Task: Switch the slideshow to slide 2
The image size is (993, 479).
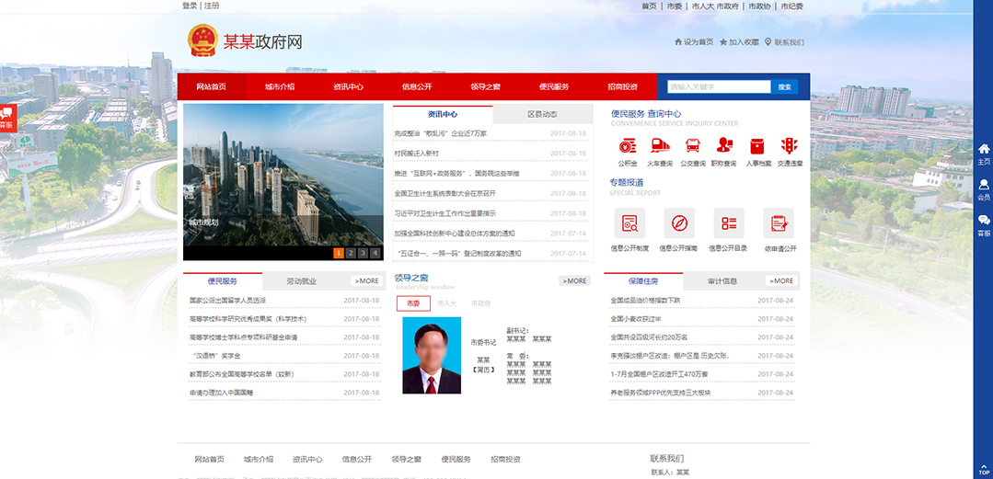Action: click(x=351, y=253)
